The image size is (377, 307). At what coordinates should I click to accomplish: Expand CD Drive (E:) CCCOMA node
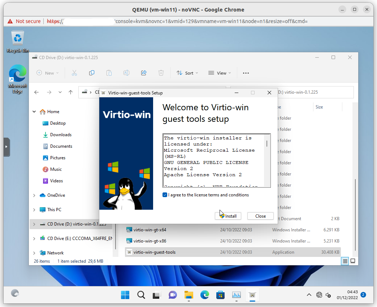point(34,239)
